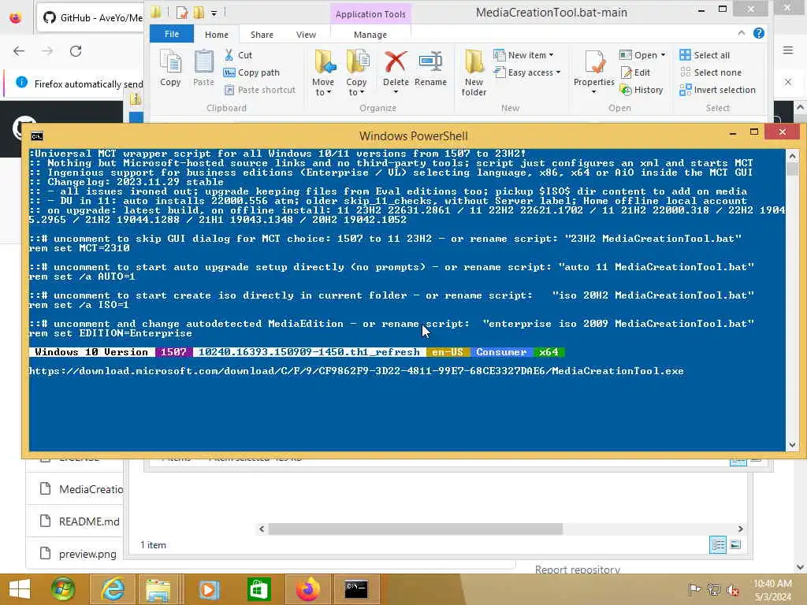Open Quick Access Toolbar customize dropdown
Screen dimensions: 807x605
coord(214,13)
